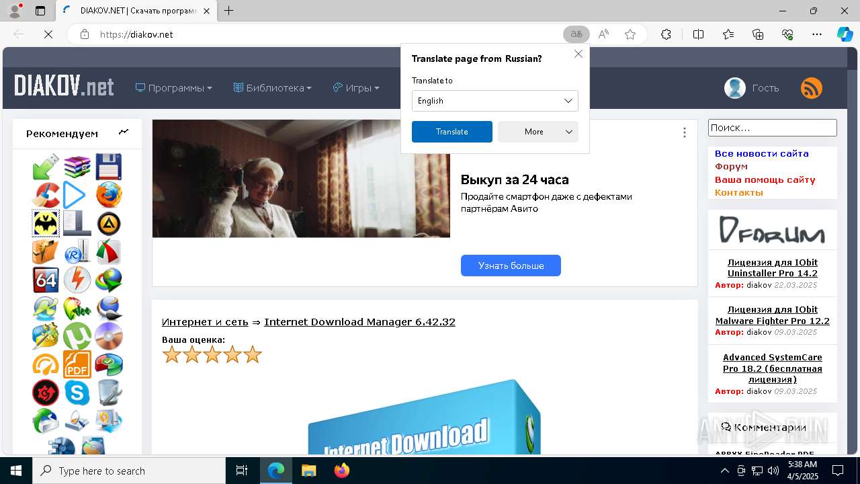The image size is (860, 484).
Task: Open the Контакты link
Action: pos(739,193)
